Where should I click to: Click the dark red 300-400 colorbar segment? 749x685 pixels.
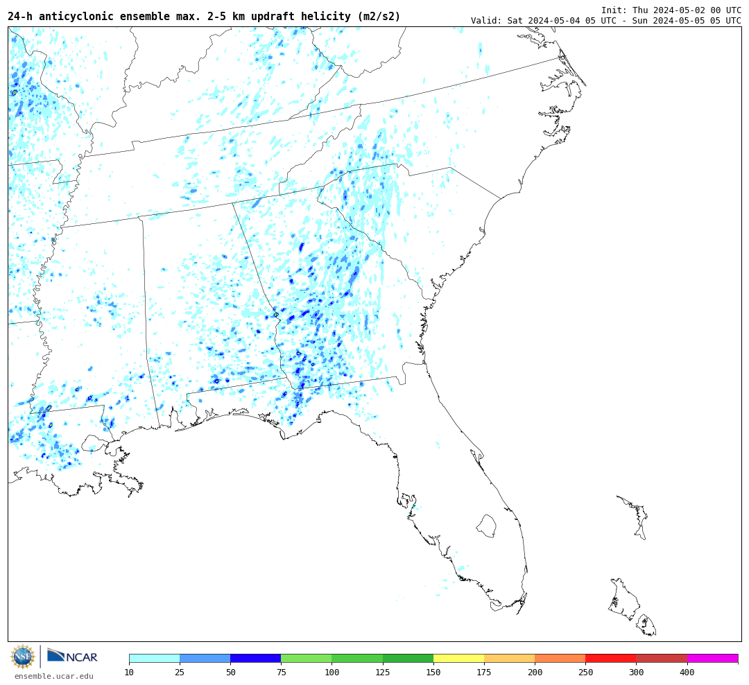[662, 658]
